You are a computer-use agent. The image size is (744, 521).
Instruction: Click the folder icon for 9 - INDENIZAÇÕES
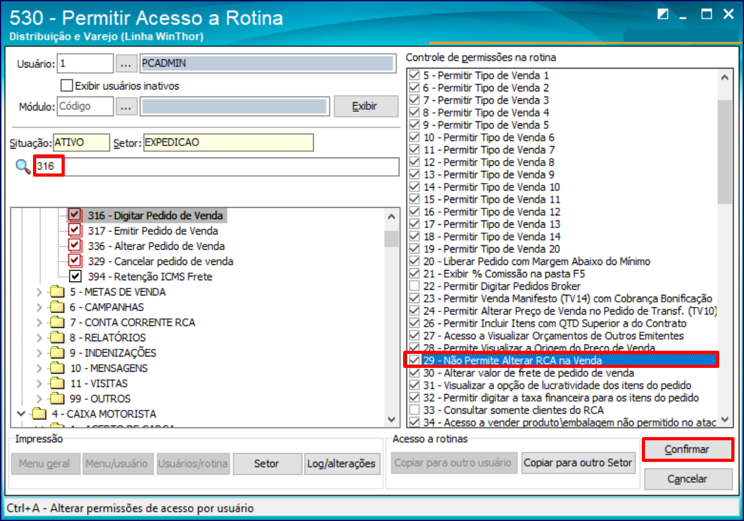pos(57,353)
